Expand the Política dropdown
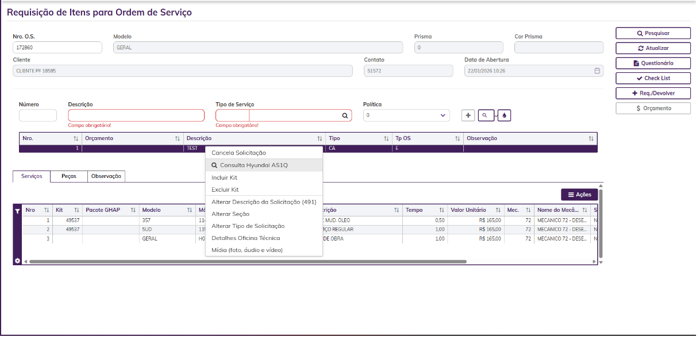 coord(406,115)
